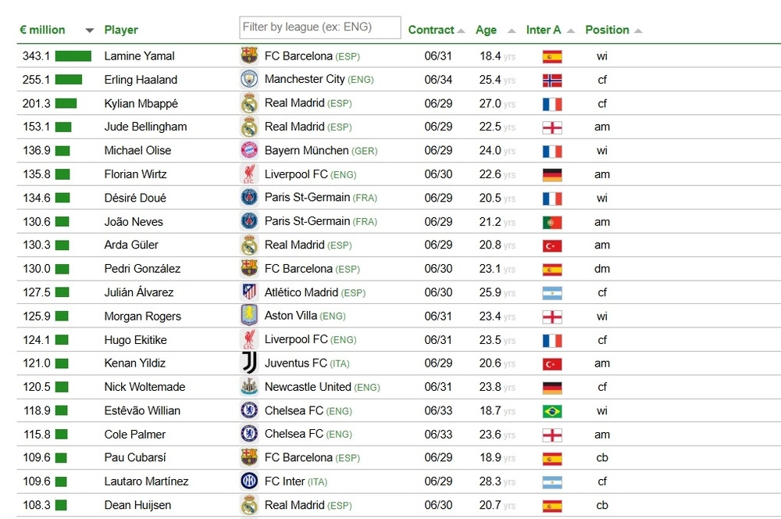Image resolution: width=781 pixels, height=519 pixels.
Task: Click the FC Barcelona crest beside Lamine Yamal
Action: pos(249,56)
